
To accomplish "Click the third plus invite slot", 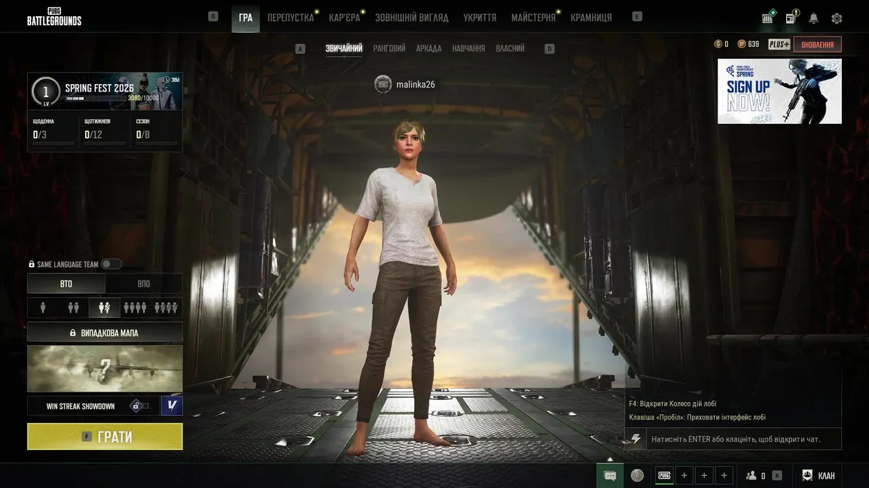I will pos(724,476).
